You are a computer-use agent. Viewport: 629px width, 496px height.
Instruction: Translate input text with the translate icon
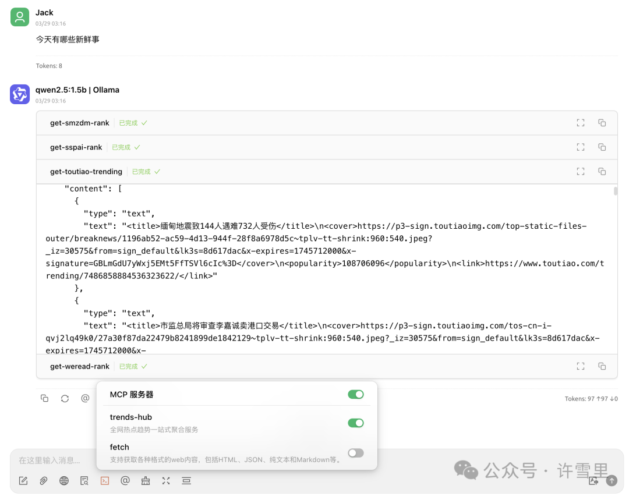click(593, 481)
